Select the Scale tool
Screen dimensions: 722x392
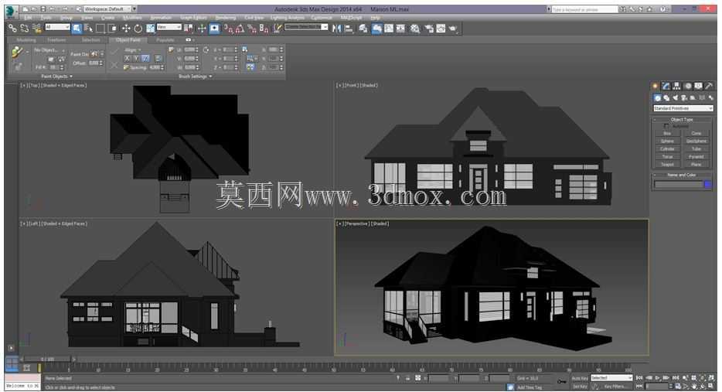tap(150, 29)
